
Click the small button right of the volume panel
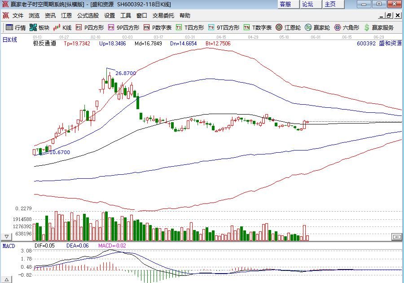click(x=397, y=237)
